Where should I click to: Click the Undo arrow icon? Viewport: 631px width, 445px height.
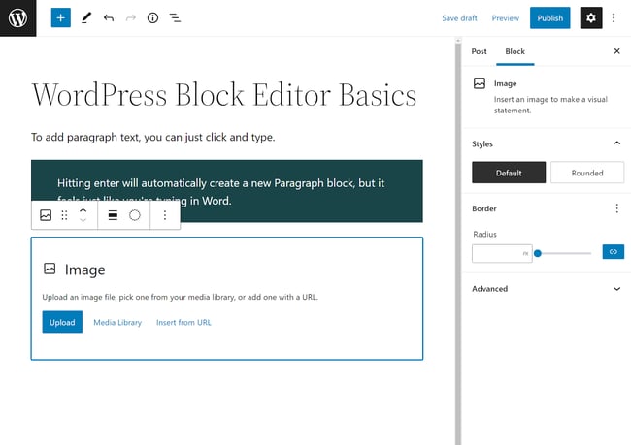pos(108,17)
